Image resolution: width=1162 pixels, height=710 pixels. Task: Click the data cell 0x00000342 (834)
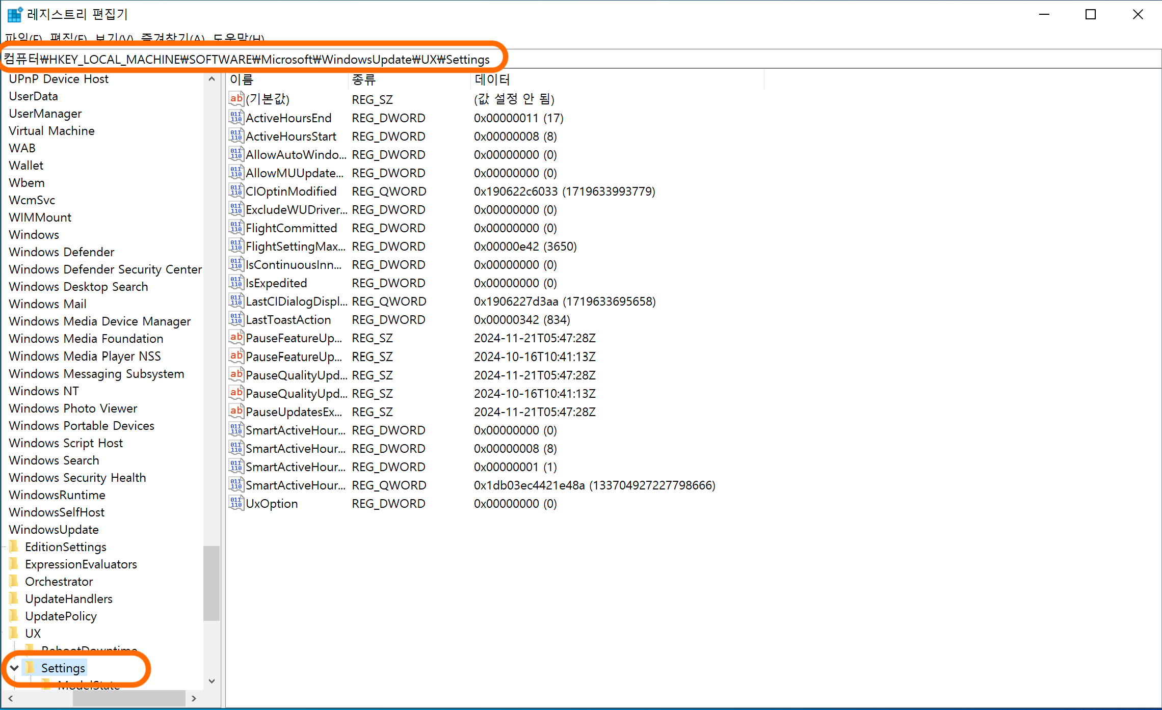click(x=522, y=319)
